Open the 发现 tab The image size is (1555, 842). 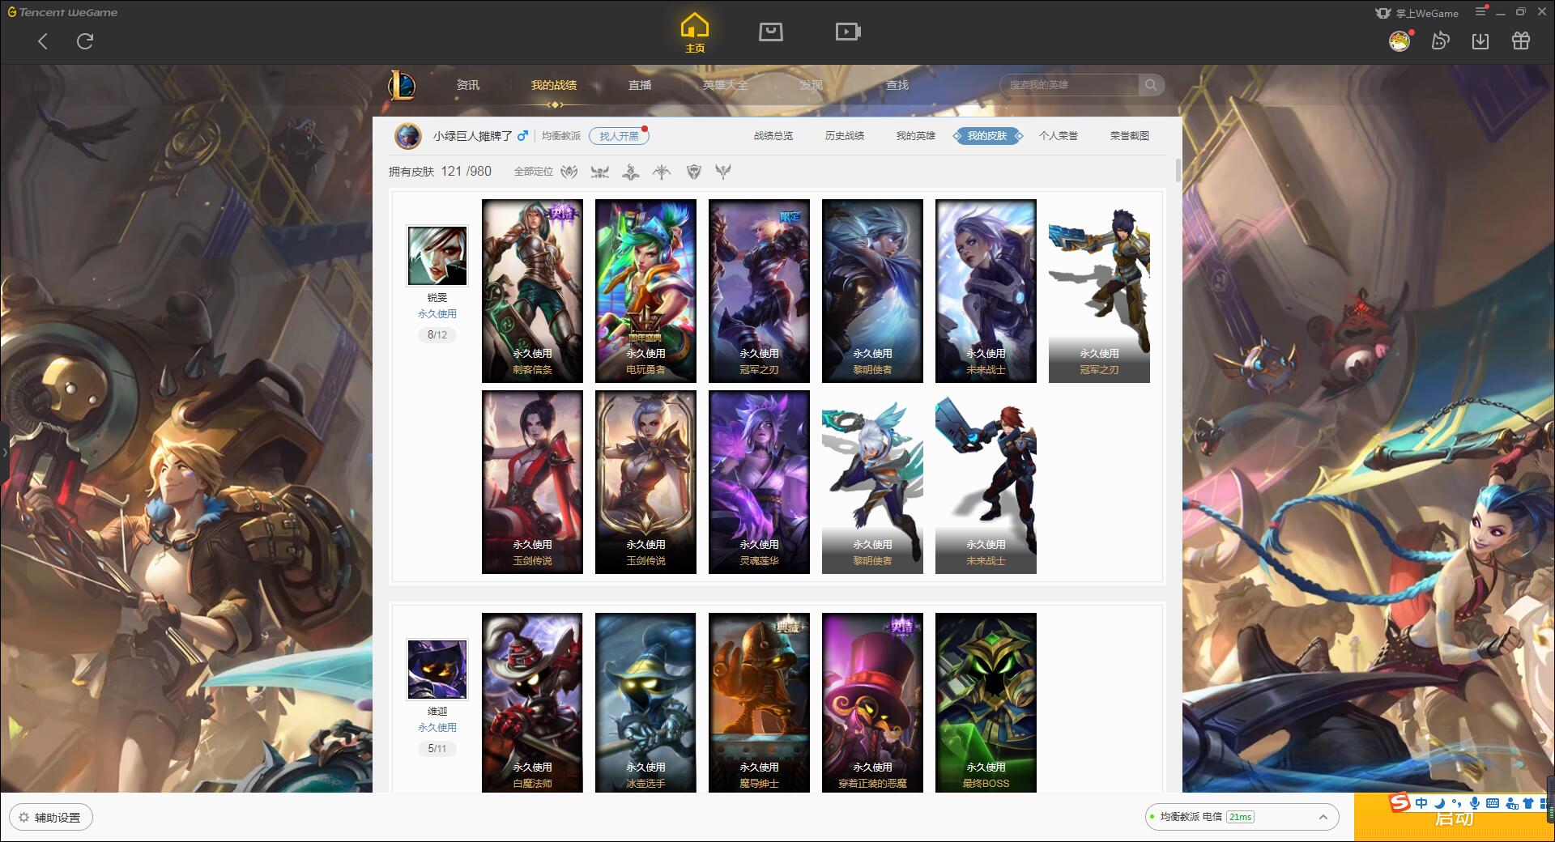pos(812,85)
